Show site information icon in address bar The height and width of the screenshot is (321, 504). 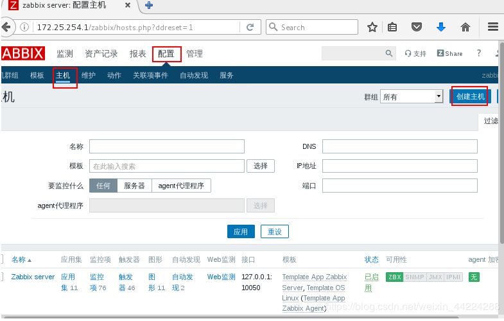tap(24, 28)
